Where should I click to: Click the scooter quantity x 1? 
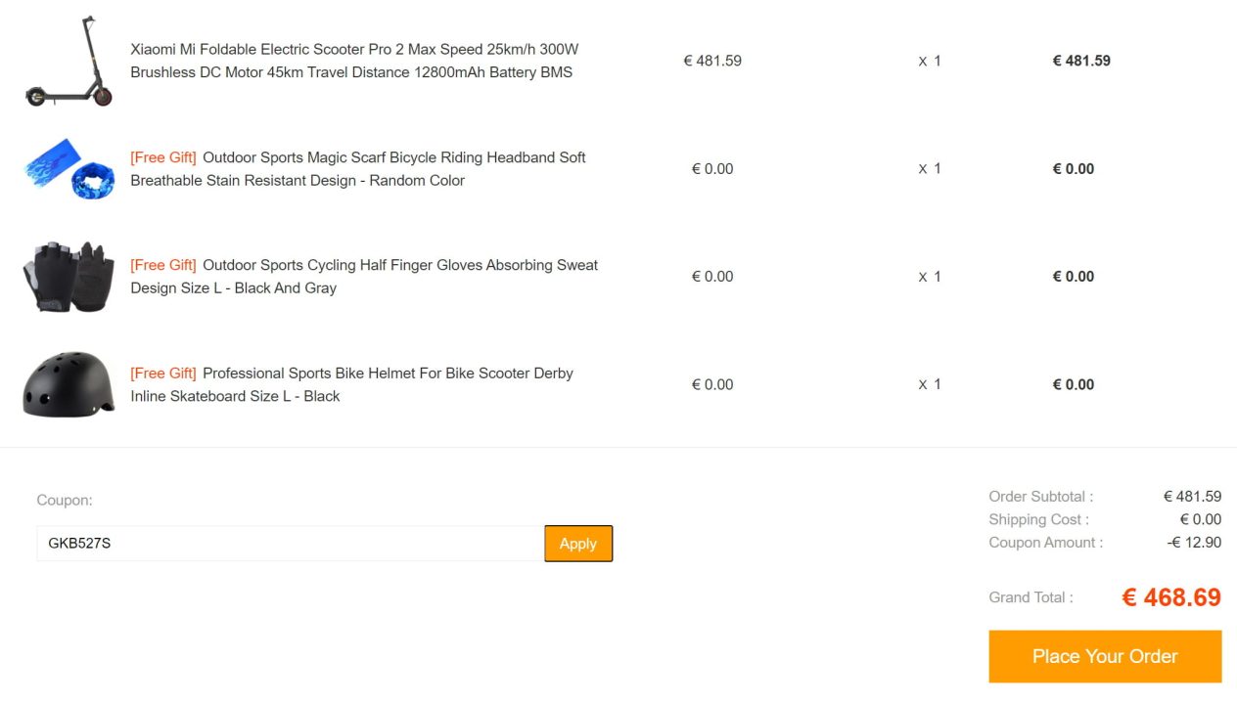[x=930, y=61]
